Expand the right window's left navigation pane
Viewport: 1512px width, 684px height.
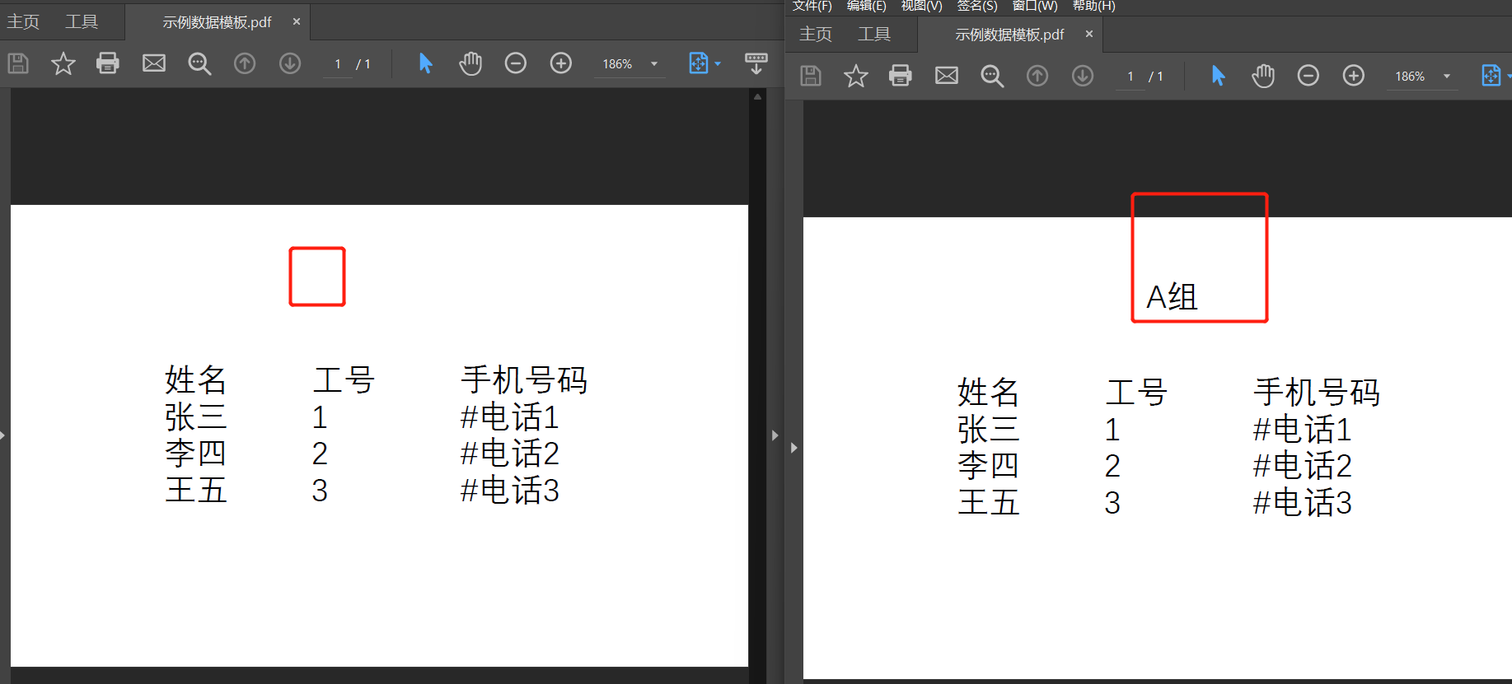coord(793,448)
